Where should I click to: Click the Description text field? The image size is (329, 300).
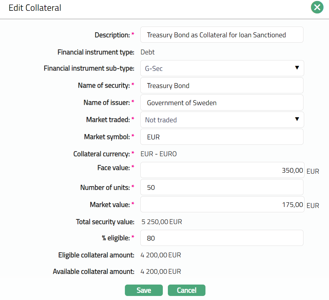(x=222, y=35)
